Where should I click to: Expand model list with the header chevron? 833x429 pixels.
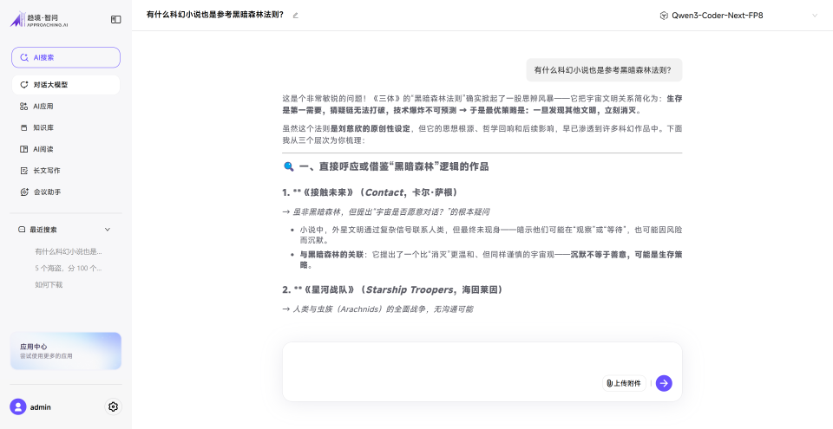coord(815,16)
